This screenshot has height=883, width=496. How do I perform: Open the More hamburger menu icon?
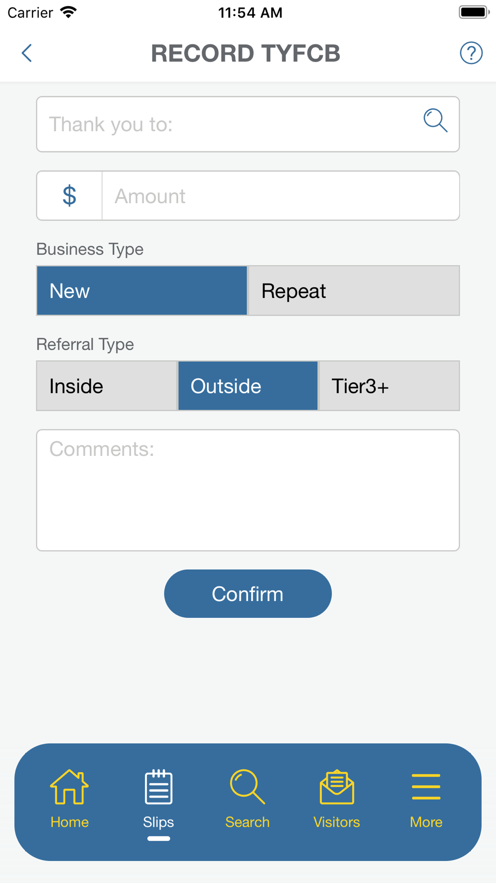coord(426,787)
